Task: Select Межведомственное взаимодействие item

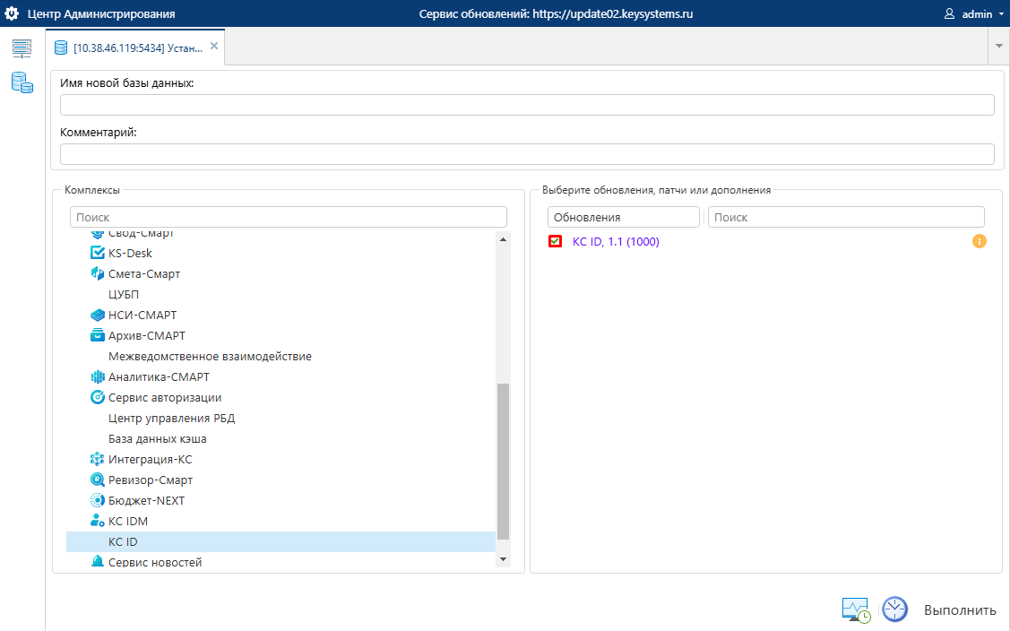Action: (x=210, y=357)
